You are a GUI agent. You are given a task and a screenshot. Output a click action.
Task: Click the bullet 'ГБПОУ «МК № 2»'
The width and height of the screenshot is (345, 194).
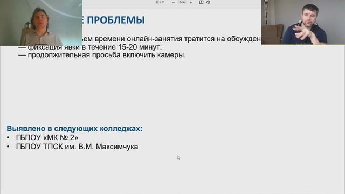47,137
